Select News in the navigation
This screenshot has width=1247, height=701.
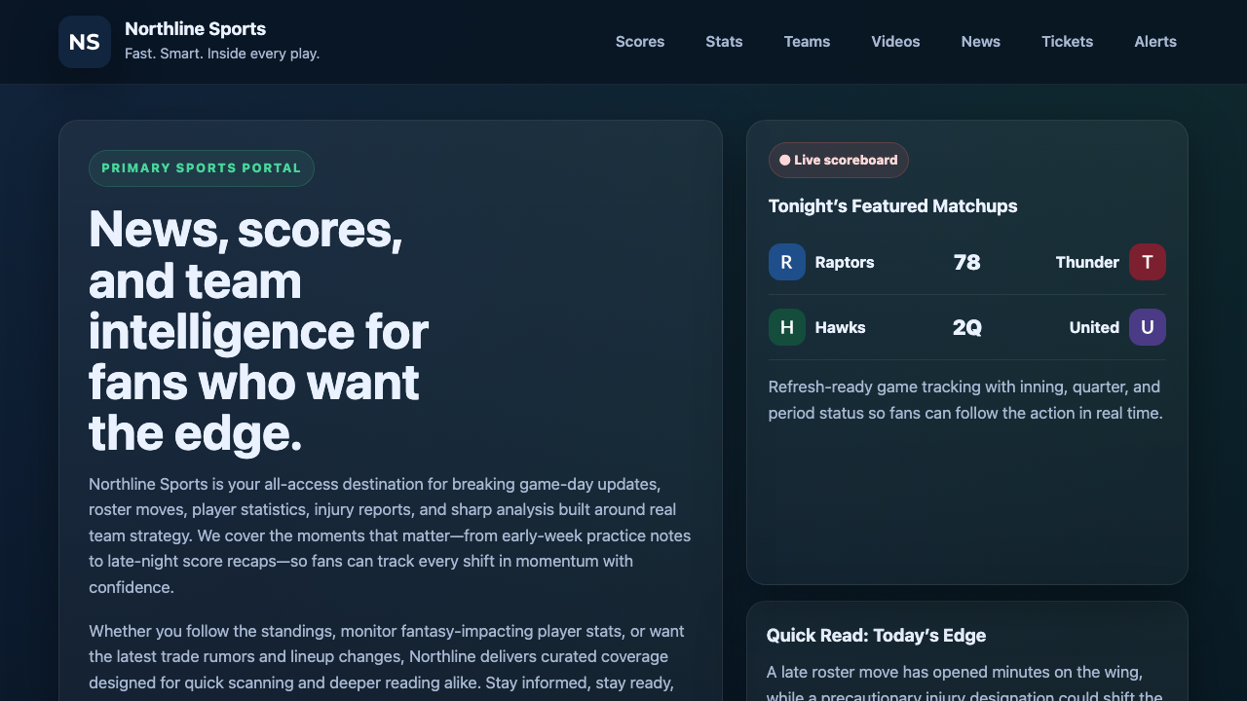pyautogui.click(x=980, y=42)
